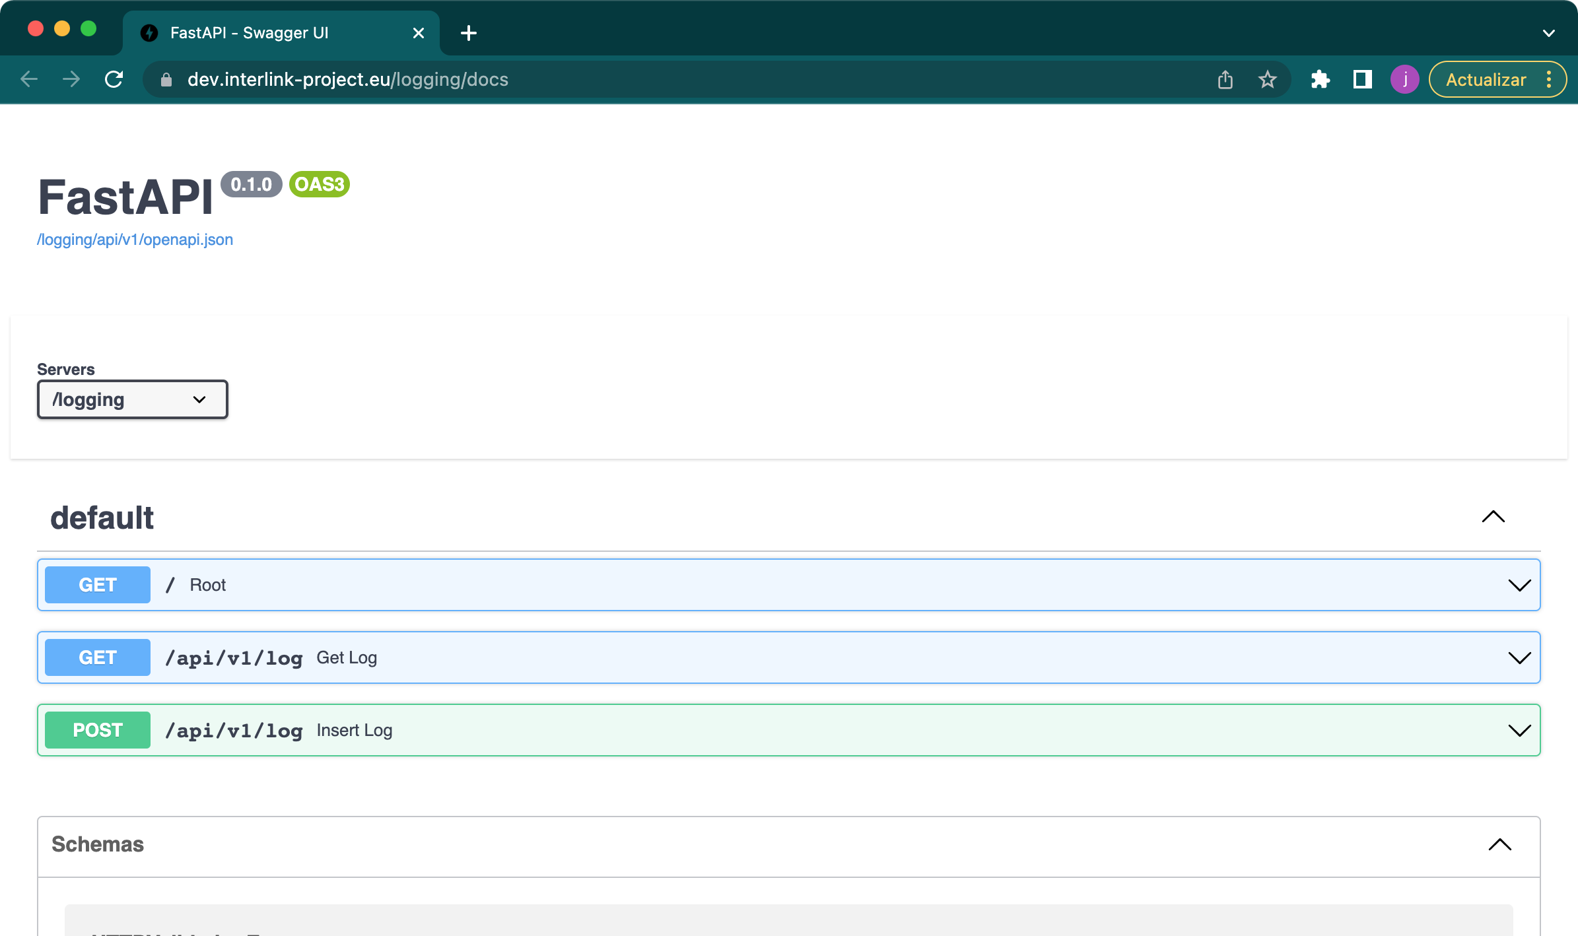Click the 'Get Log' summary text
The image size is (1578, 936).
click(x=347, y=657)
